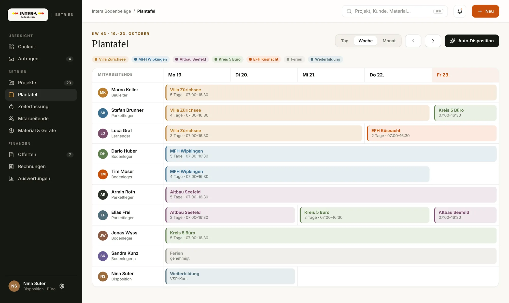Open Mitarbeitende in the sidebar

[x=41, y=119]
